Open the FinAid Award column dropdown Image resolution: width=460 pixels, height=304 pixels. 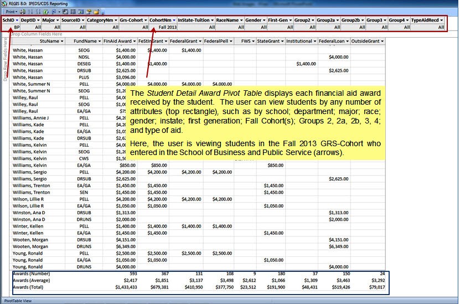pyautogui.click(x=135, y=41)
